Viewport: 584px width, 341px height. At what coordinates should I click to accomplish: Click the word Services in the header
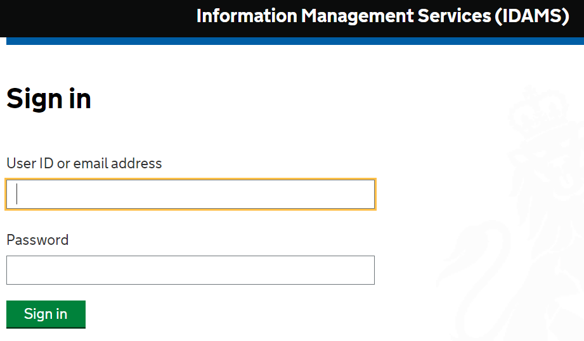[x=454, y=16]
